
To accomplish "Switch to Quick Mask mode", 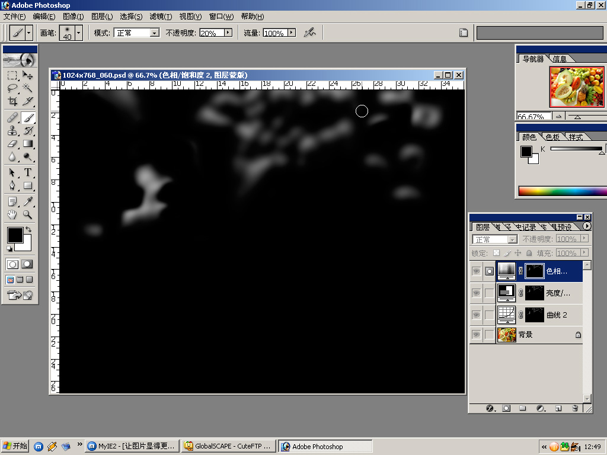I will [27, 264].
